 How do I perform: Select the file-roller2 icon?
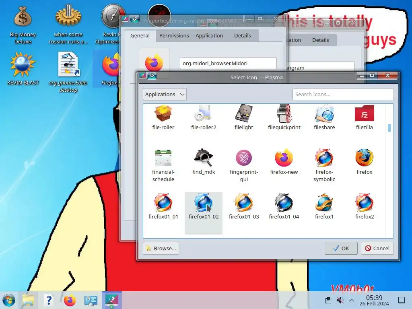pyautogui.click(x=204, y=113)
